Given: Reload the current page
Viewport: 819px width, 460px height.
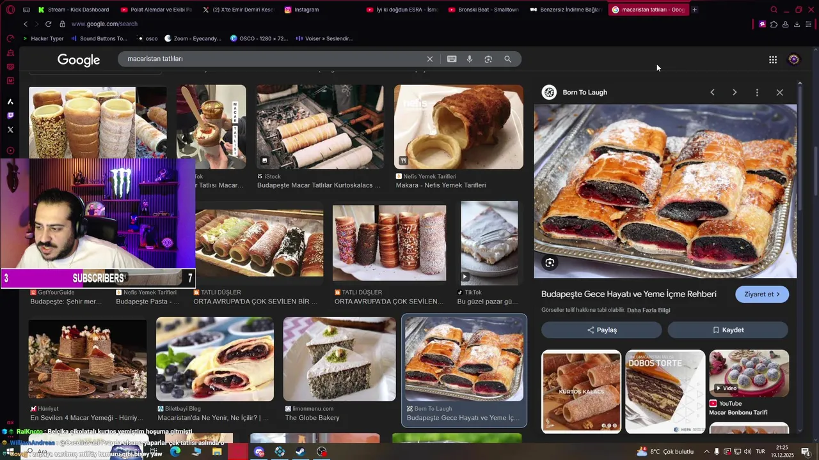Looking at the screenshot, I should pyautogui.click(x=48, y=24).
